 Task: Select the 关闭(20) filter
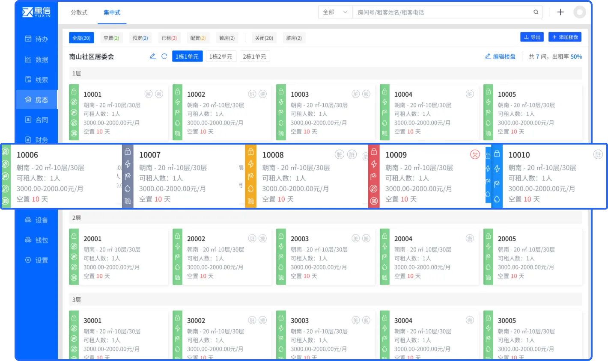pyautogui.click(x=264, y=38)
